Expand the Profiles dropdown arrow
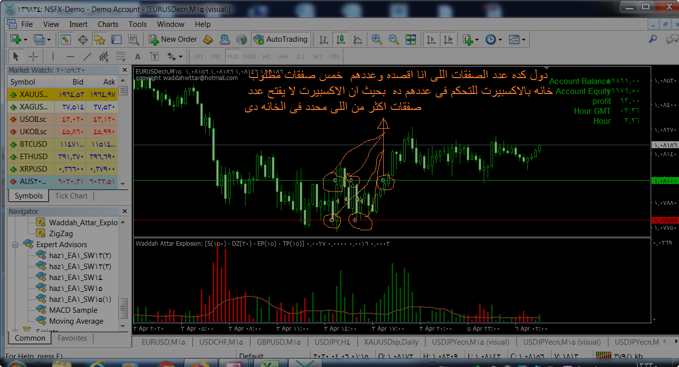 tap(49, 40)
